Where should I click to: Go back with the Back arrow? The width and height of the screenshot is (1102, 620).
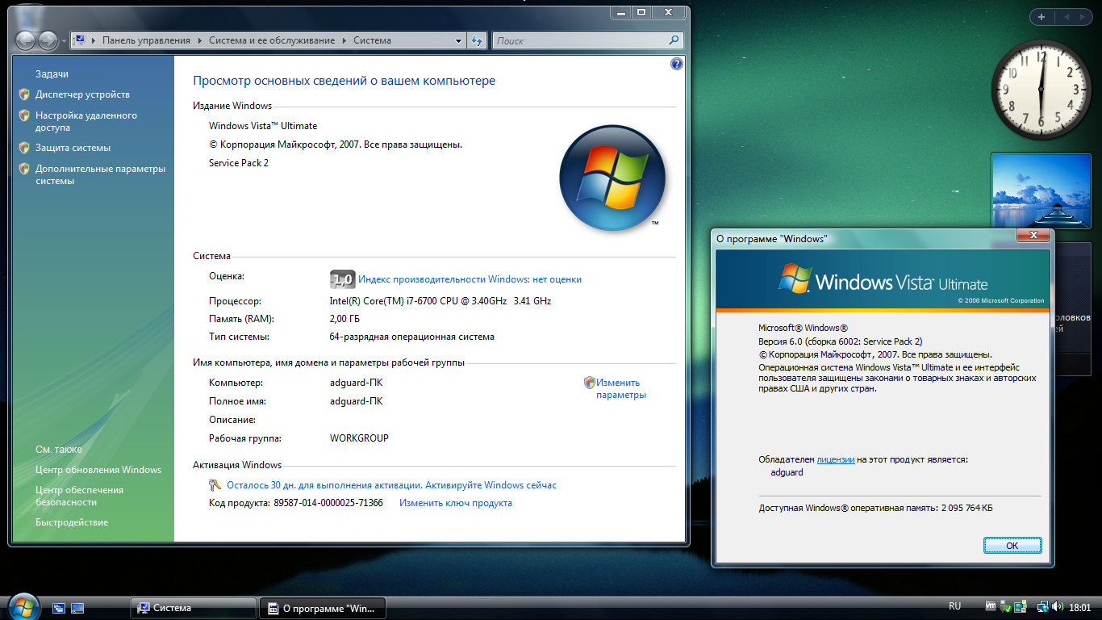click(x=26, y=40)
